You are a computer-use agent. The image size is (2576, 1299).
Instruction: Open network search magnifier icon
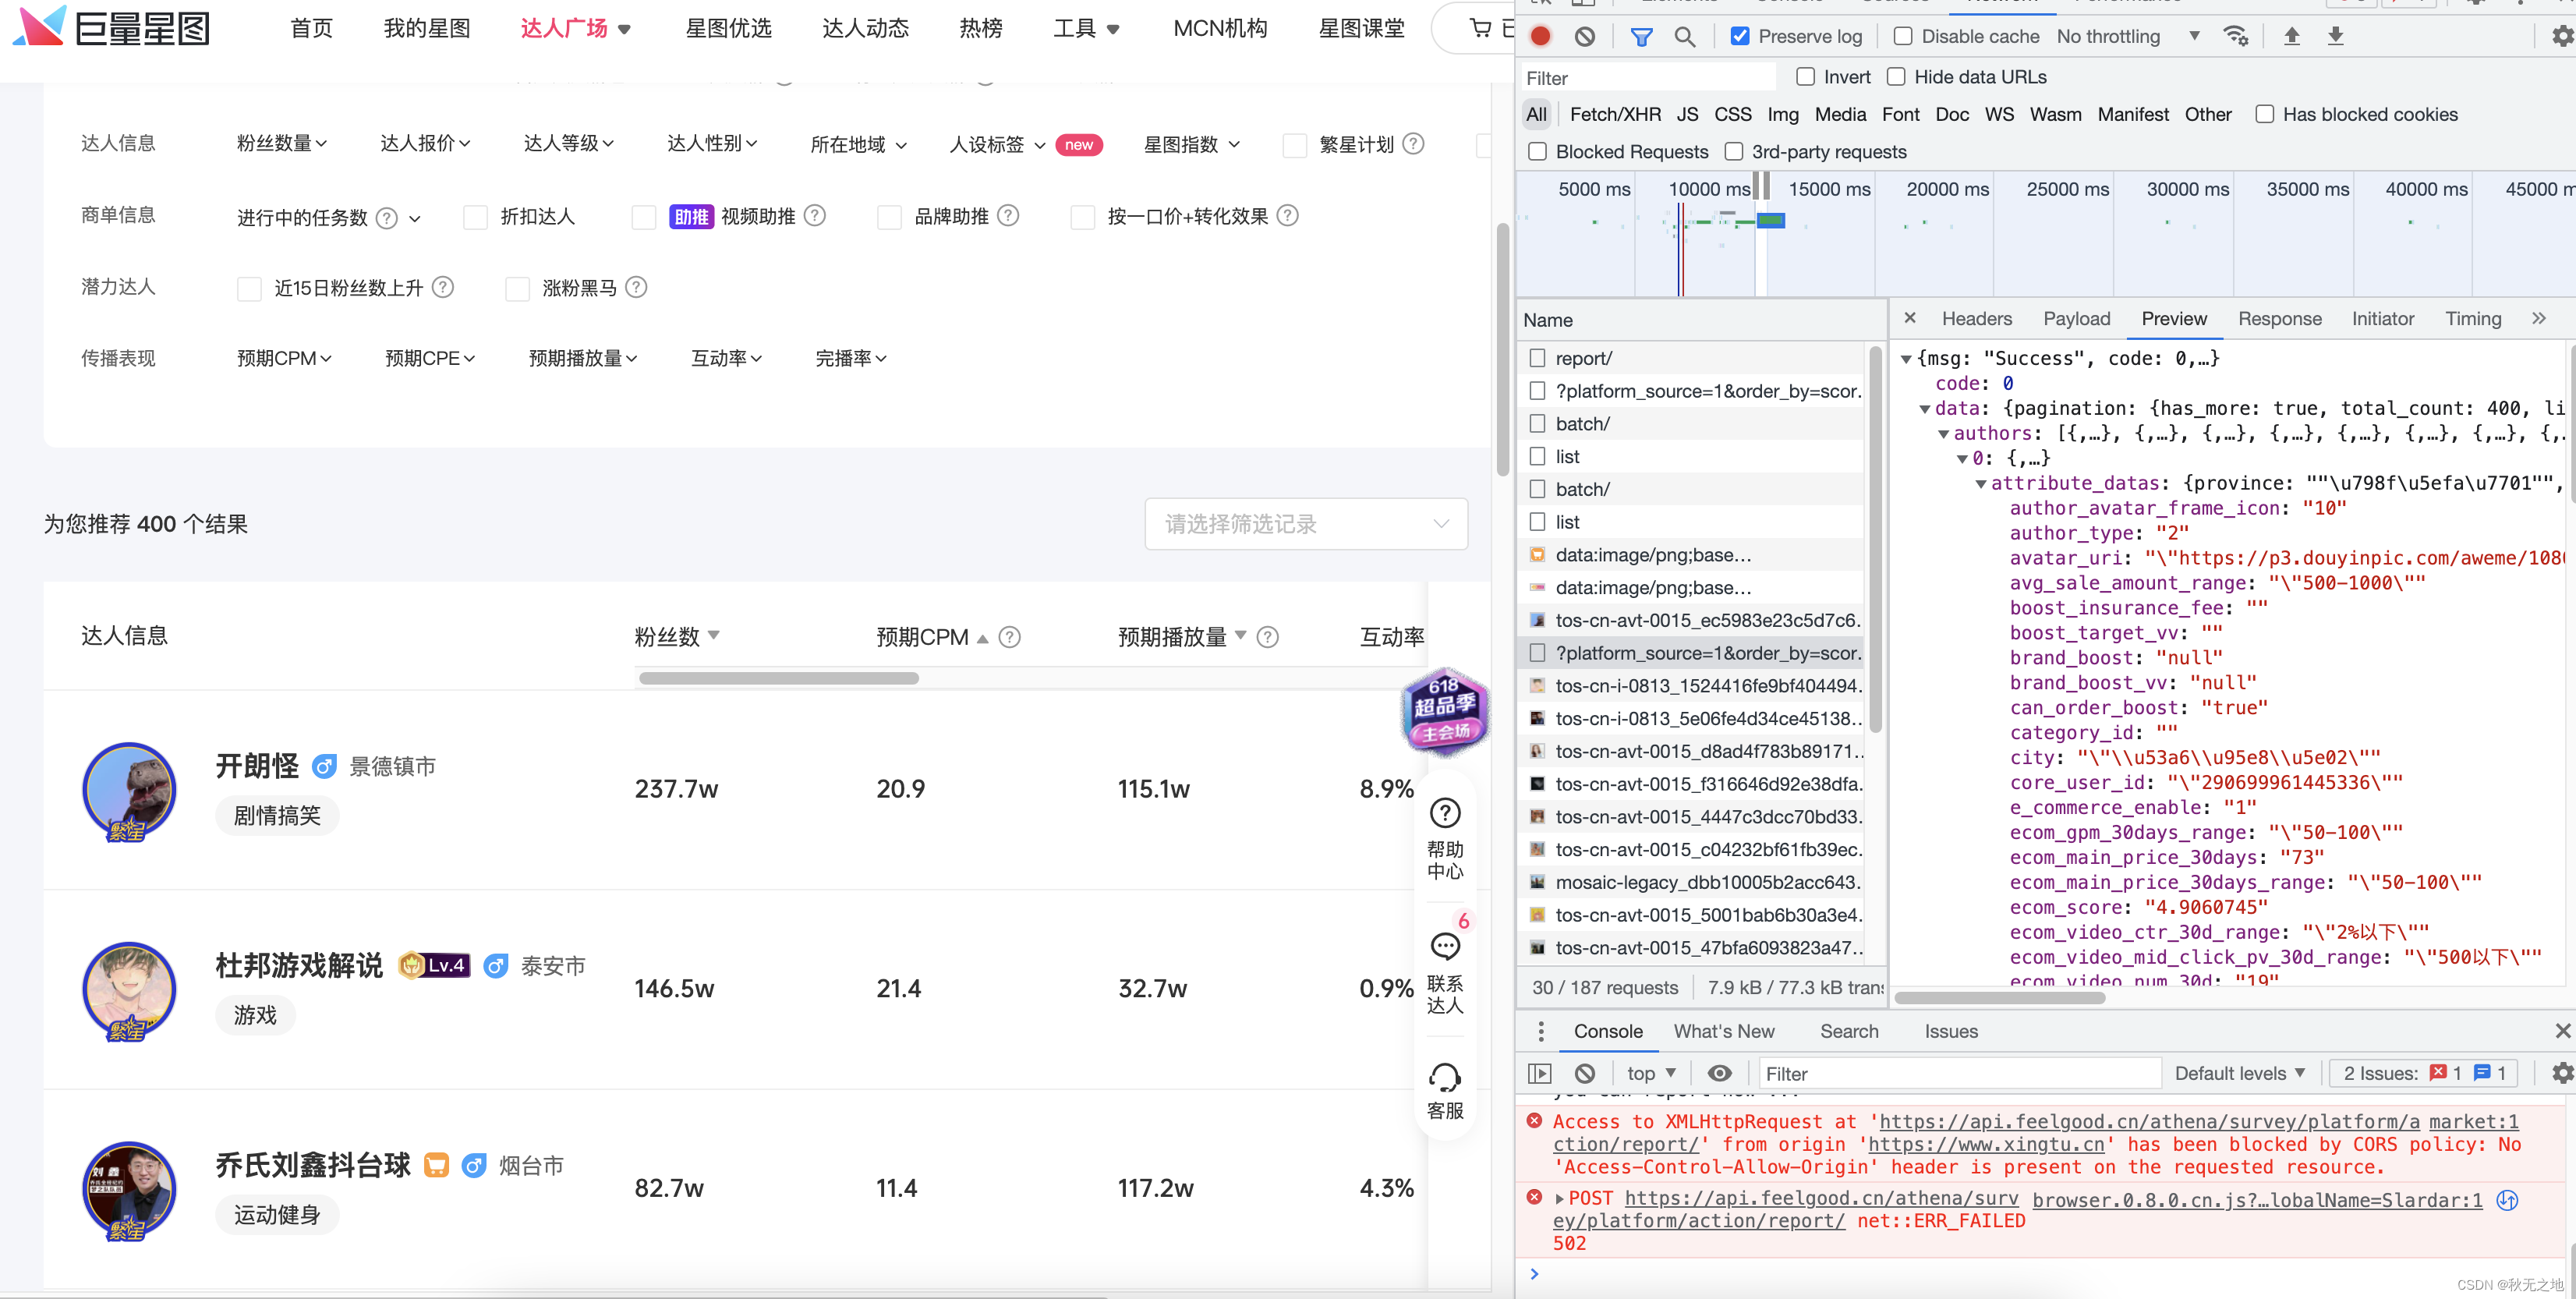tap(1685, 37)
